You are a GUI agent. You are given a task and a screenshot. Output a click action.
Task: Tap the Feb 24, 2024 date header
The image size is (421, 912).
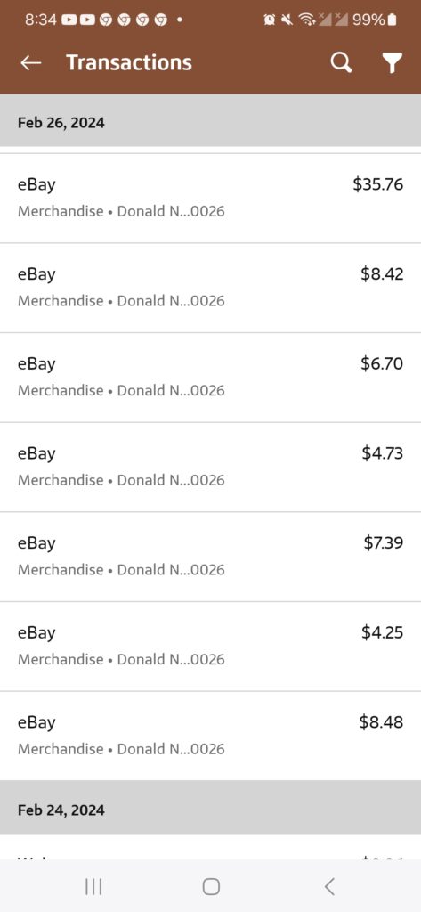coord(210,807)
